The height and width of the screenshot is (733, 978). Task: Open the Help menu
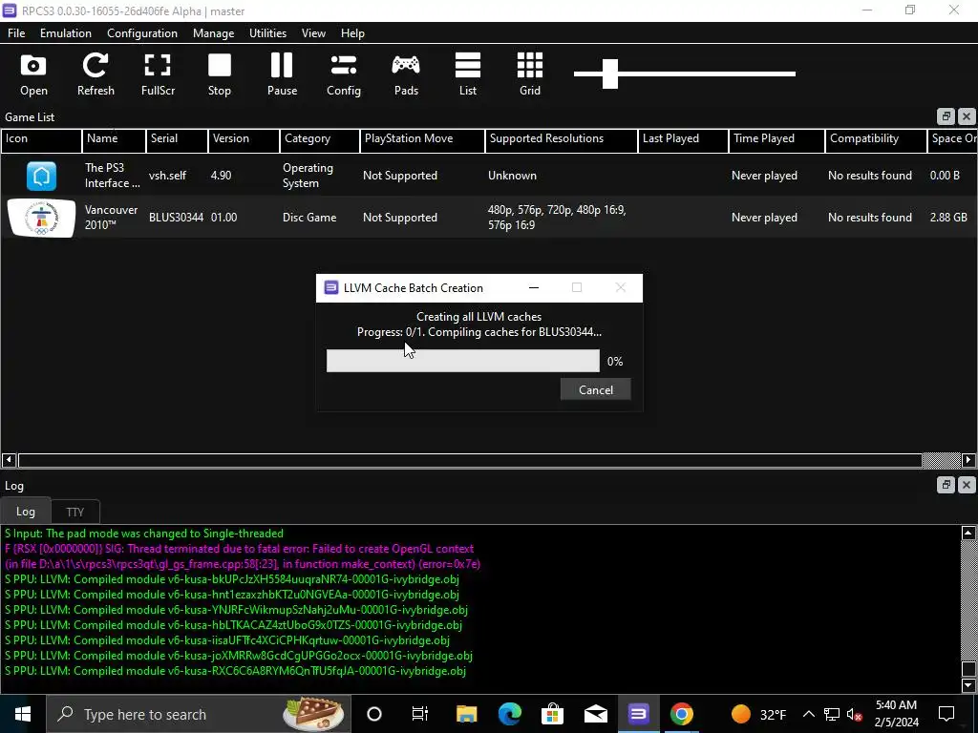tap(352, 33)
